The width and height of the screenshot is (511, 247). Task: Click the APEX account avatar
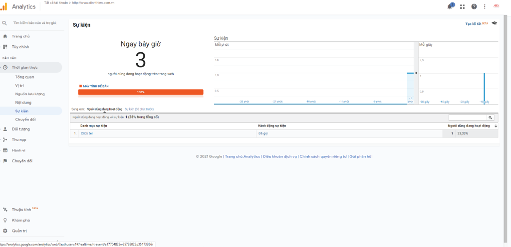(x=497, y=6)
